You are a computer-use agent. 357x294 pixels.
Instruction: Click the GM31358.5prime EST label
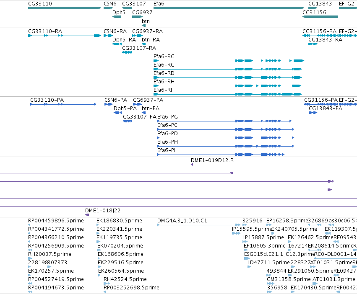pos(289,279)
